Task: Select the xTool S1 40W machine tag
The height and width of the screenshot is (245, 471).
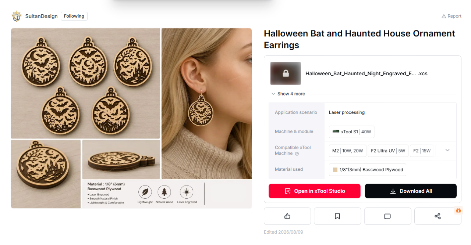Action: coord(351,131)
